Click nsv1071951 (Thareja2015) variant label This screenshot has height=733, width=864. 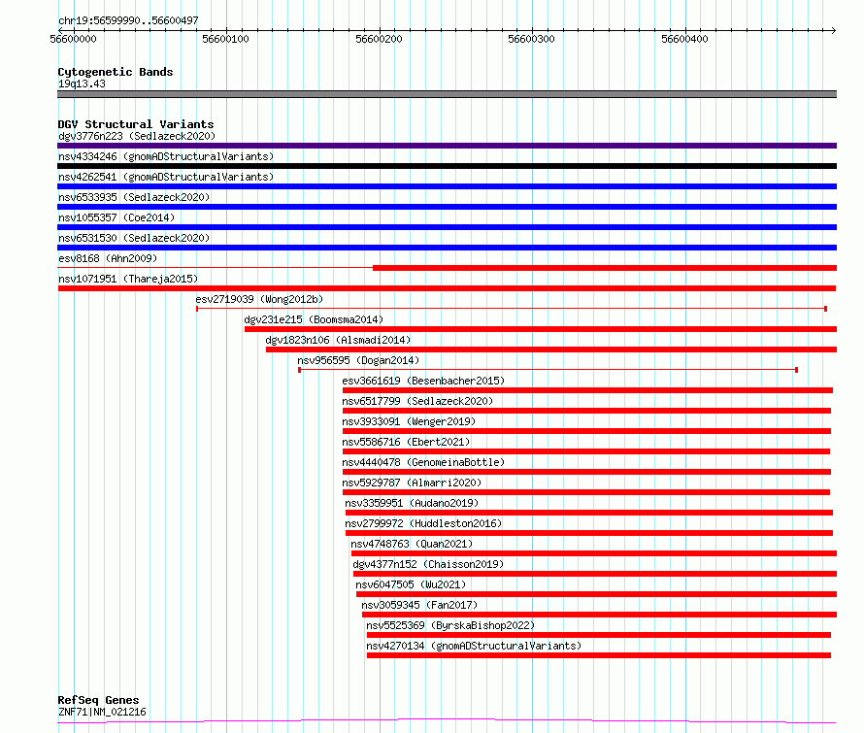128,279
